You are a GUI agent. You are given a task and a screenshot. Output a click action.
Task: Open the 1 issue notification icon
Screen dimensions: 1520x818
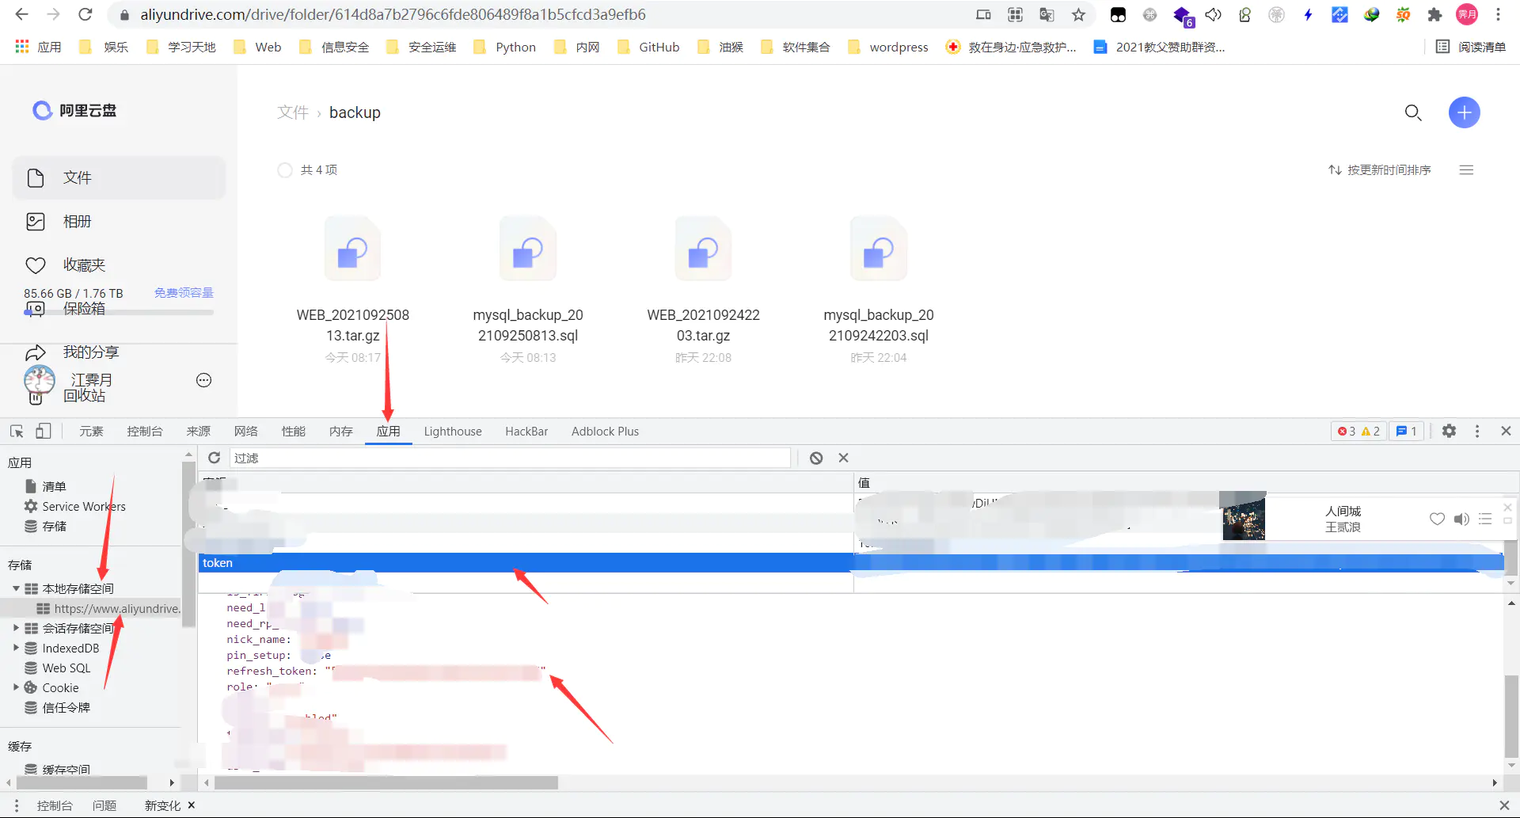tap(1406, 431)
